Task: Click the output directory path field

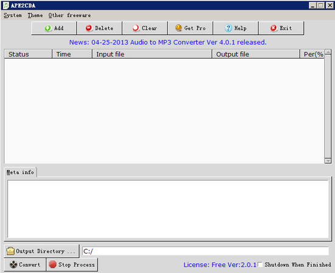Action: tap(205, 251)
